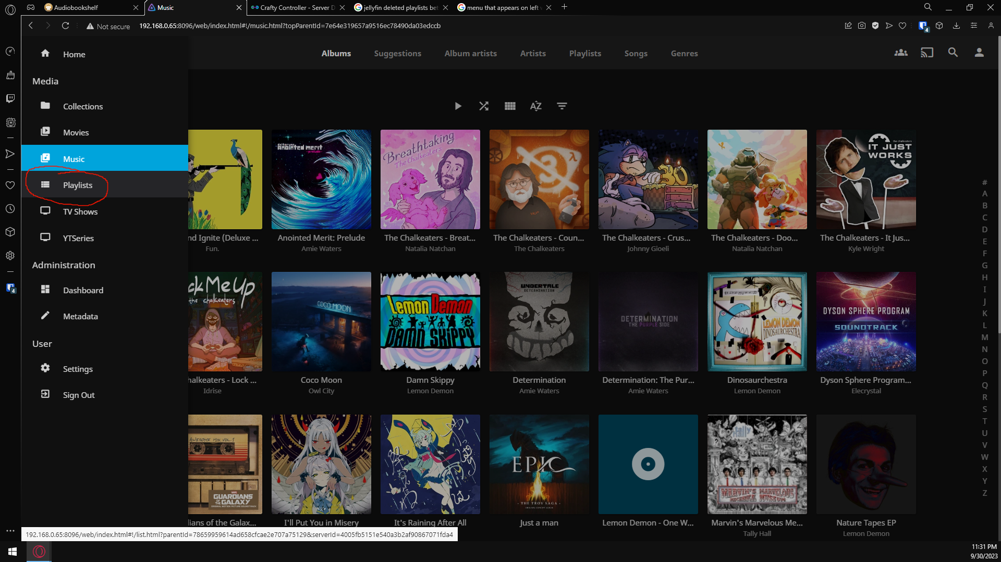Screen dimensions: 1001x562
Task: Jump to letter M in the alphabet picker
Action: pyautogui.click(x=984, y=338)
